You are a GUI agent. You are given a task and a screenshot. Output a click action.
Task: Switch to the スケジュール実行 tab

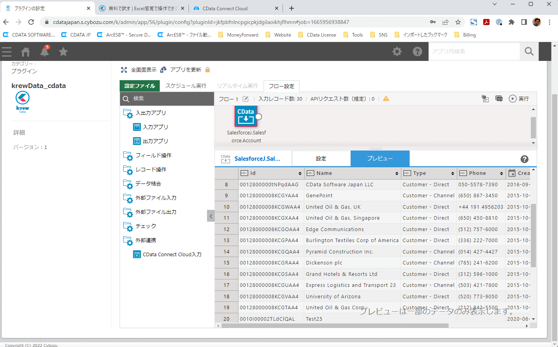(x=186, y=86)
